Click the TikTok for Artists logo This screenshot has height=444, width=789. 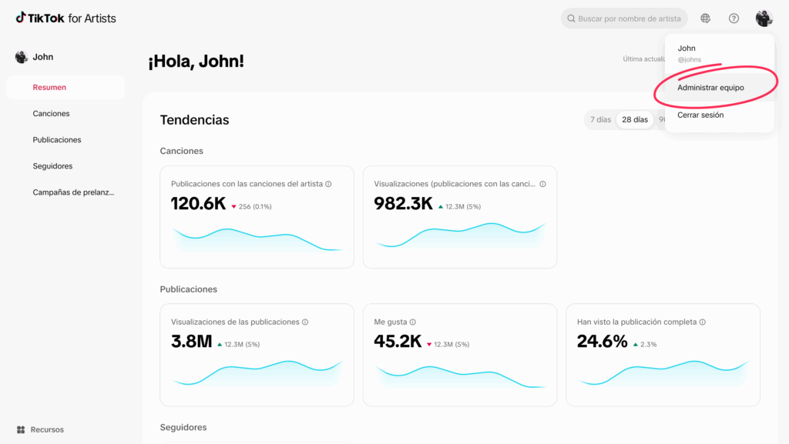(x=65, y=18)
